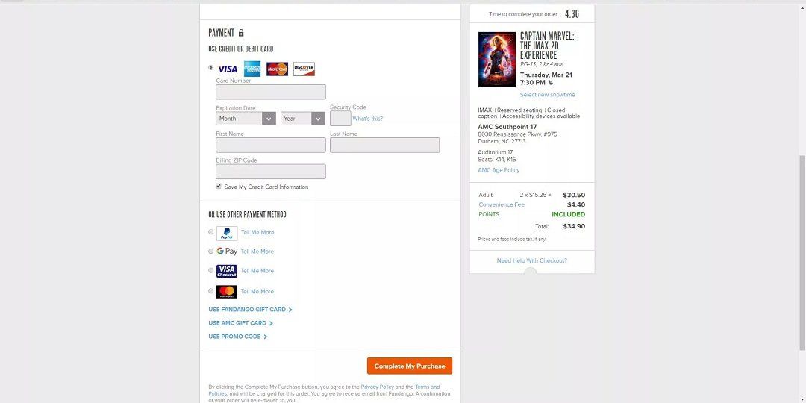
Task: Click the PayPal logo icon
Action: (x=227, y=233)
